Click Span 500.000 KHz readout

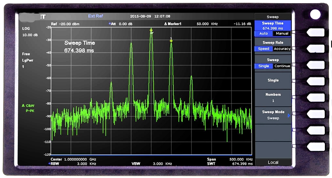230,159
